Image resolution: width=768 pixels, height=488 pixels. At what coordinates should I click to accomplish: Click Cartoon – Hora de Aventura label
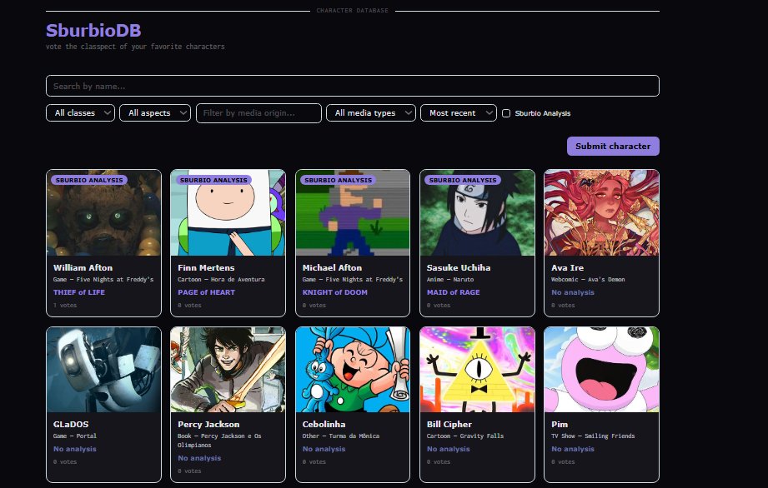tap(221, 279)
